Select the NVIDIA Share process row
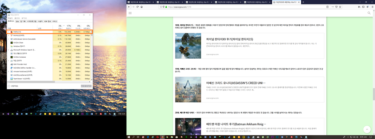The width and height of the screenshot is (375, 139). 49,42
